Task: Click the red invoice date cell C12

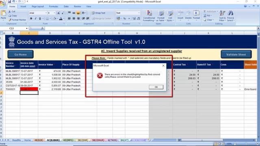Action: point(29,89)
